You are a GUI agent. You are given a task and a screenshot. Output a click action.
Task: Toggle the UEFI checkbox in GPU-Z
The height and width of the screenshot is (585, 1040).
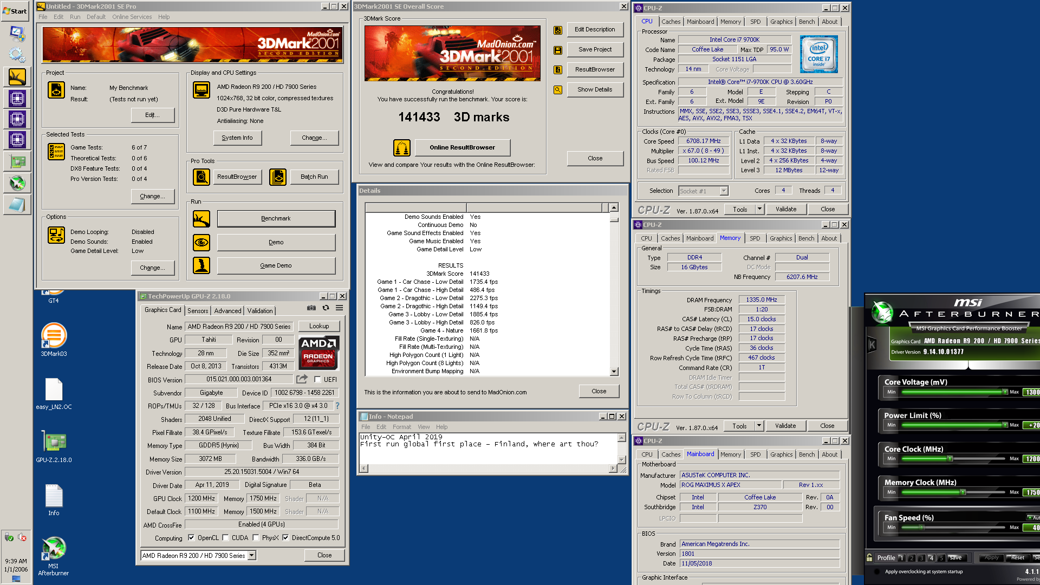tap(317, 379)
